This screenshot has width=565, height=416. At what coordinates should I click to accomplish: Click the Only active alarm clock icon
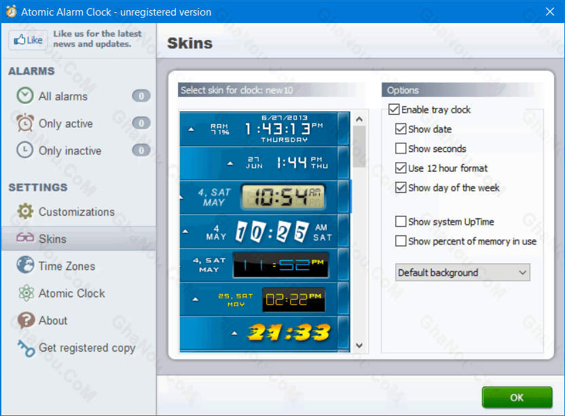pos(25,123)
